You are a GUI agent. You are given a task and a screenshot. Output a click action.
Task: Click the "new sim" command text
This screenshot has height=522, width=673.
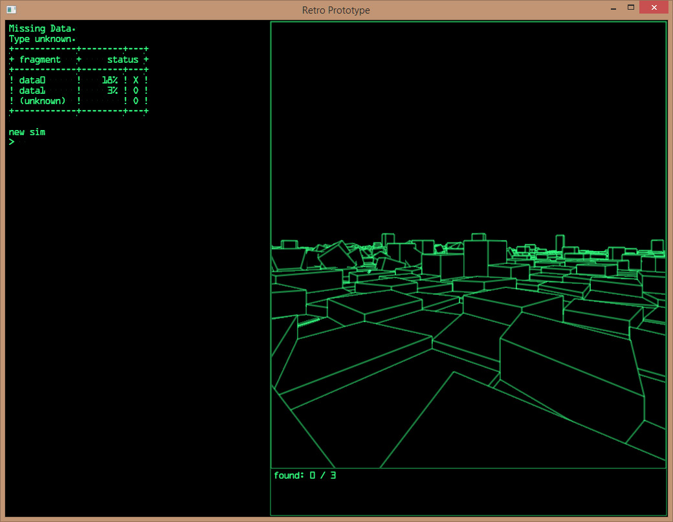pyautogui.click(x=27, y=132)
